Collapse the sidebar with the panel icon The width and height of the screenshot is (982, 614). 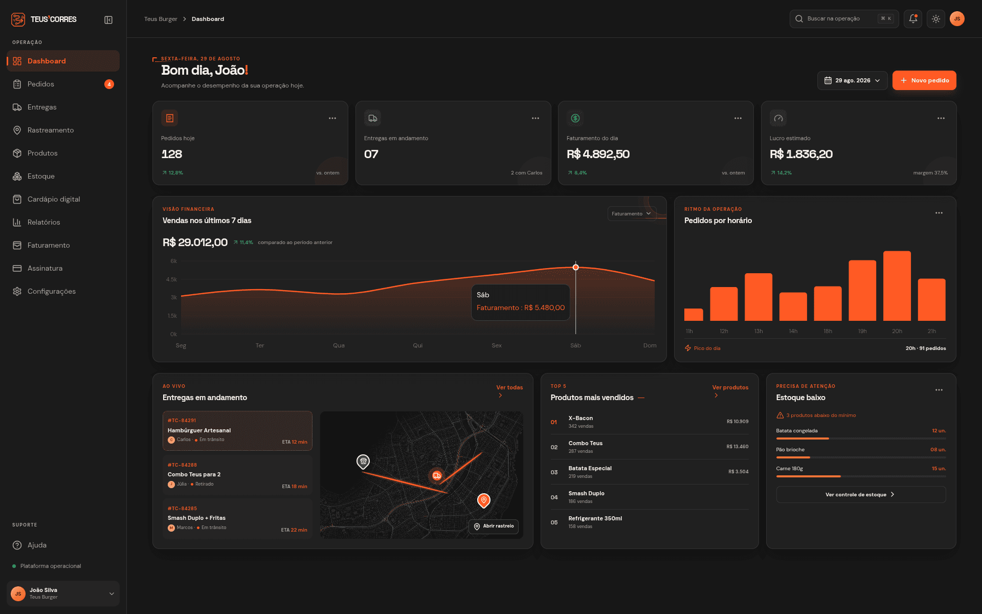[x=108, y=20]
